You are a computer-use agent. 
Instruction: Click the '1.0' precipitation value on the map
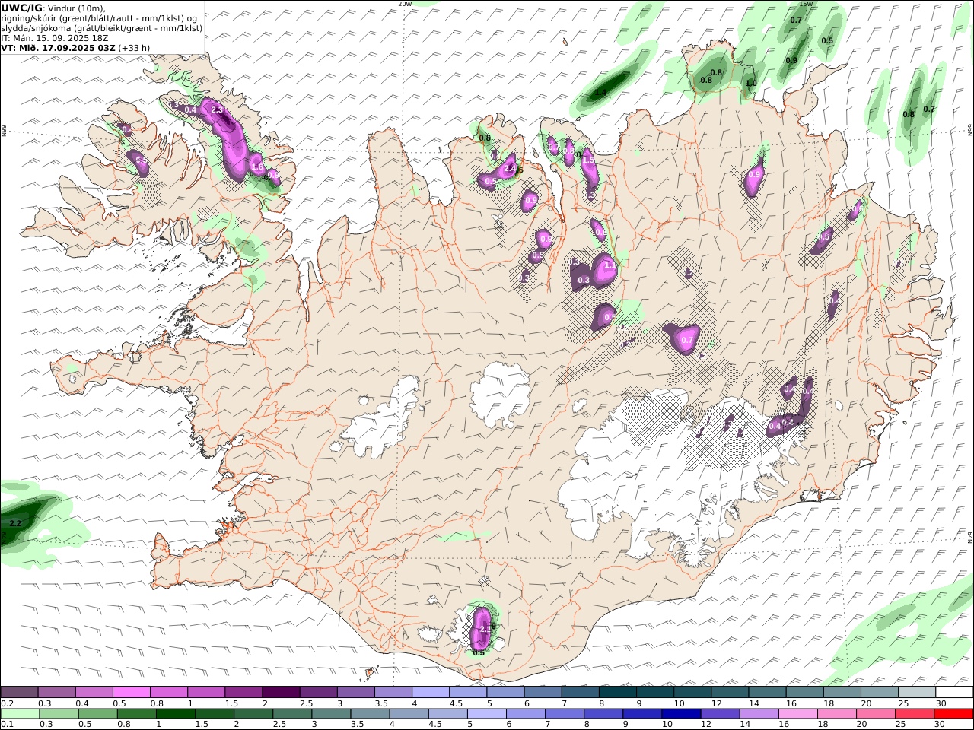click(751, 84)
